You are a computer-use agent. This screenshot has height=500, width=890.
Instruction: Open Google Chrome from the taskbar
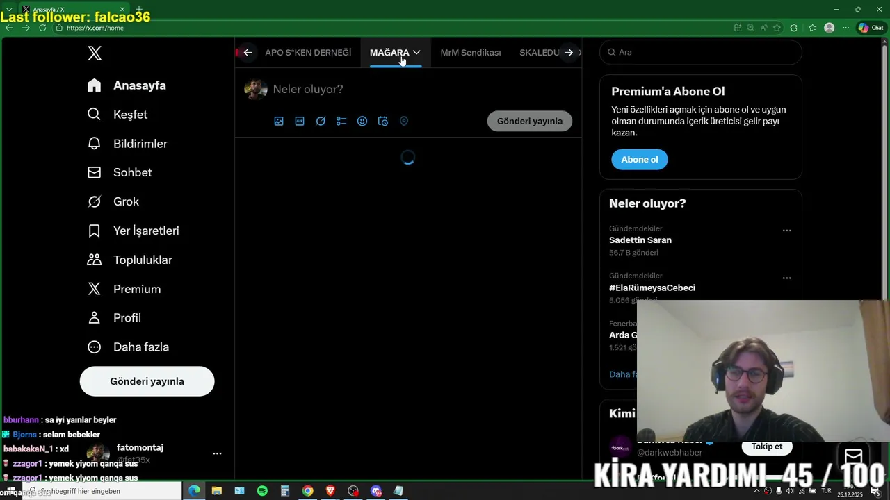[x=308, y=491]
